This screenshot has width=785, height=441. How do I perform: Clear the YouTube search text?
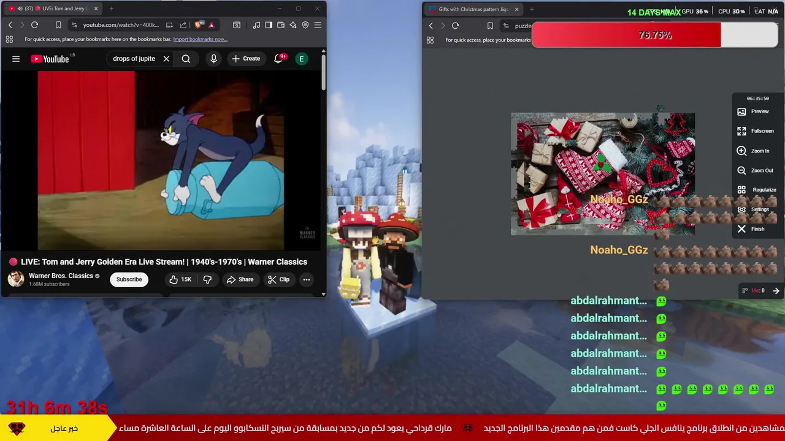tap(166, 59)
